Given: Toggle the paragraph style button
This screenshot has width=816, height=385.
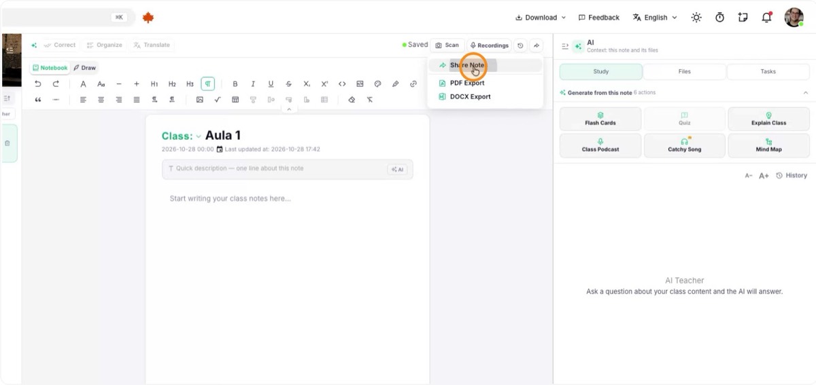Looking at the screenshot, I should 208,84.
